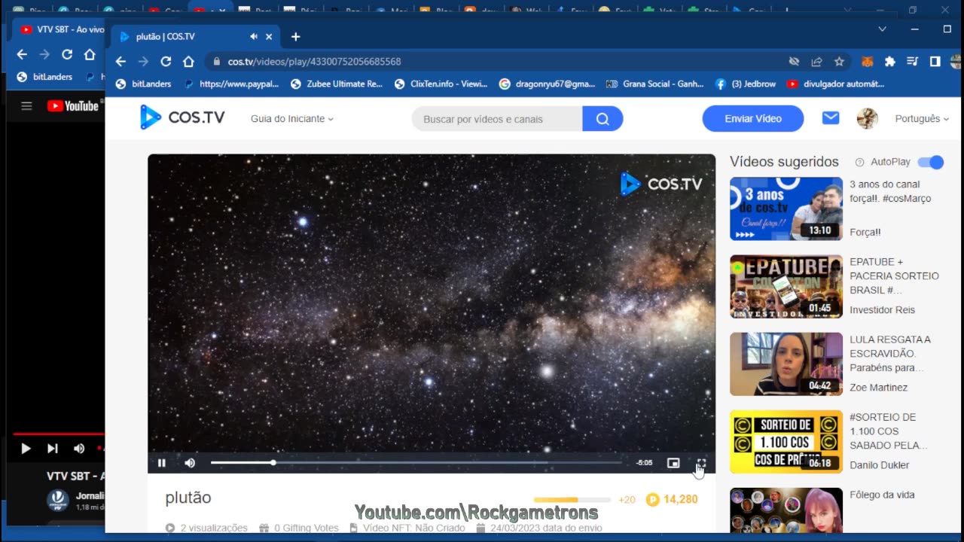Open a new tab with plus button
The width and height of the screenshot is (964, 542).
coord(295,36)
